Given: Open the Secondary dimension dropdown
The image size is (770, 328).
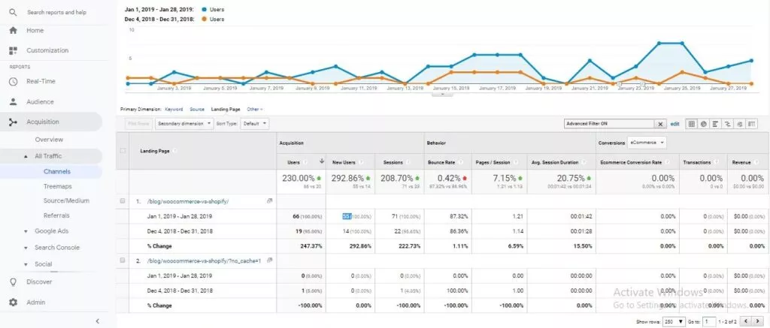Looking at the screenshot, I should [185, 124].
